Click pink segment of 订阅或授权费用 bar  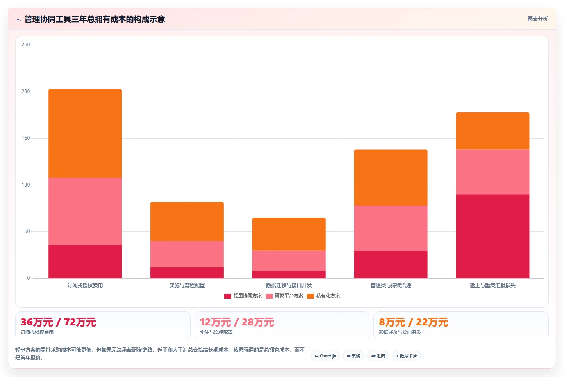(x=85, y=212)
